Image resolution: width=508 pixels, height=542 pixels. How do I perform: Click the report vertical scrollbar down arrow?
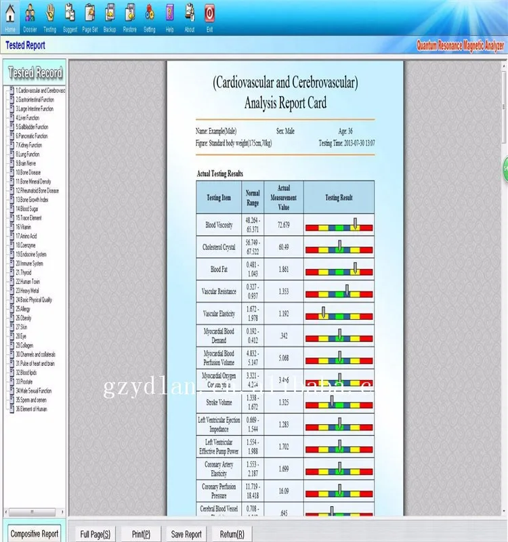504,512
